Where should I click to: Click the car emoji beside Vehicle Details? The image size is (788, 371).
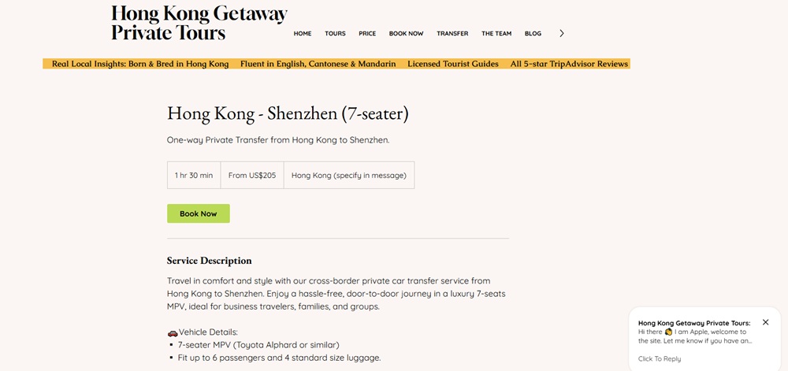tap(173, 332)
